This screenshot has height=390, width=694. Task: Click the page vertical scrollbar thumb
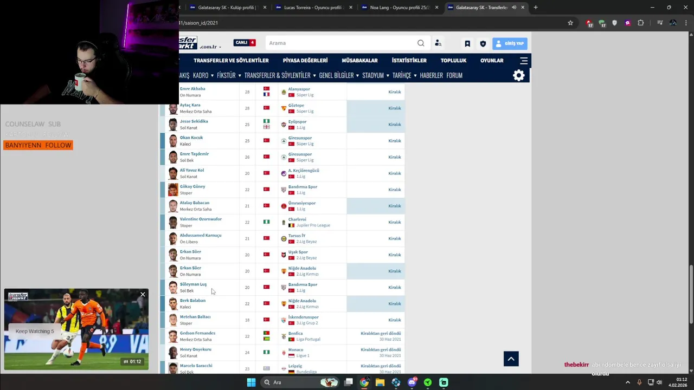(x=690, y=295)
